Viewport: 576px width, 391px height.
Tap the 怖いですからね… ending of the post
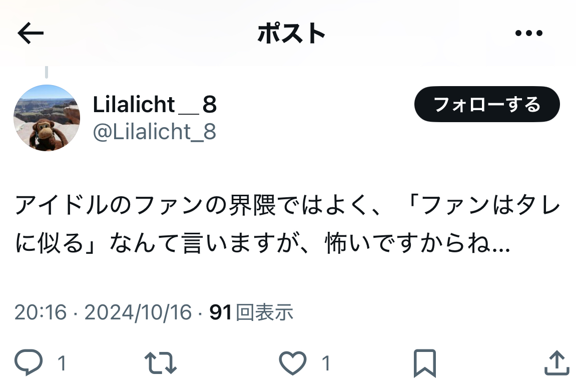(x=418, y=243)
